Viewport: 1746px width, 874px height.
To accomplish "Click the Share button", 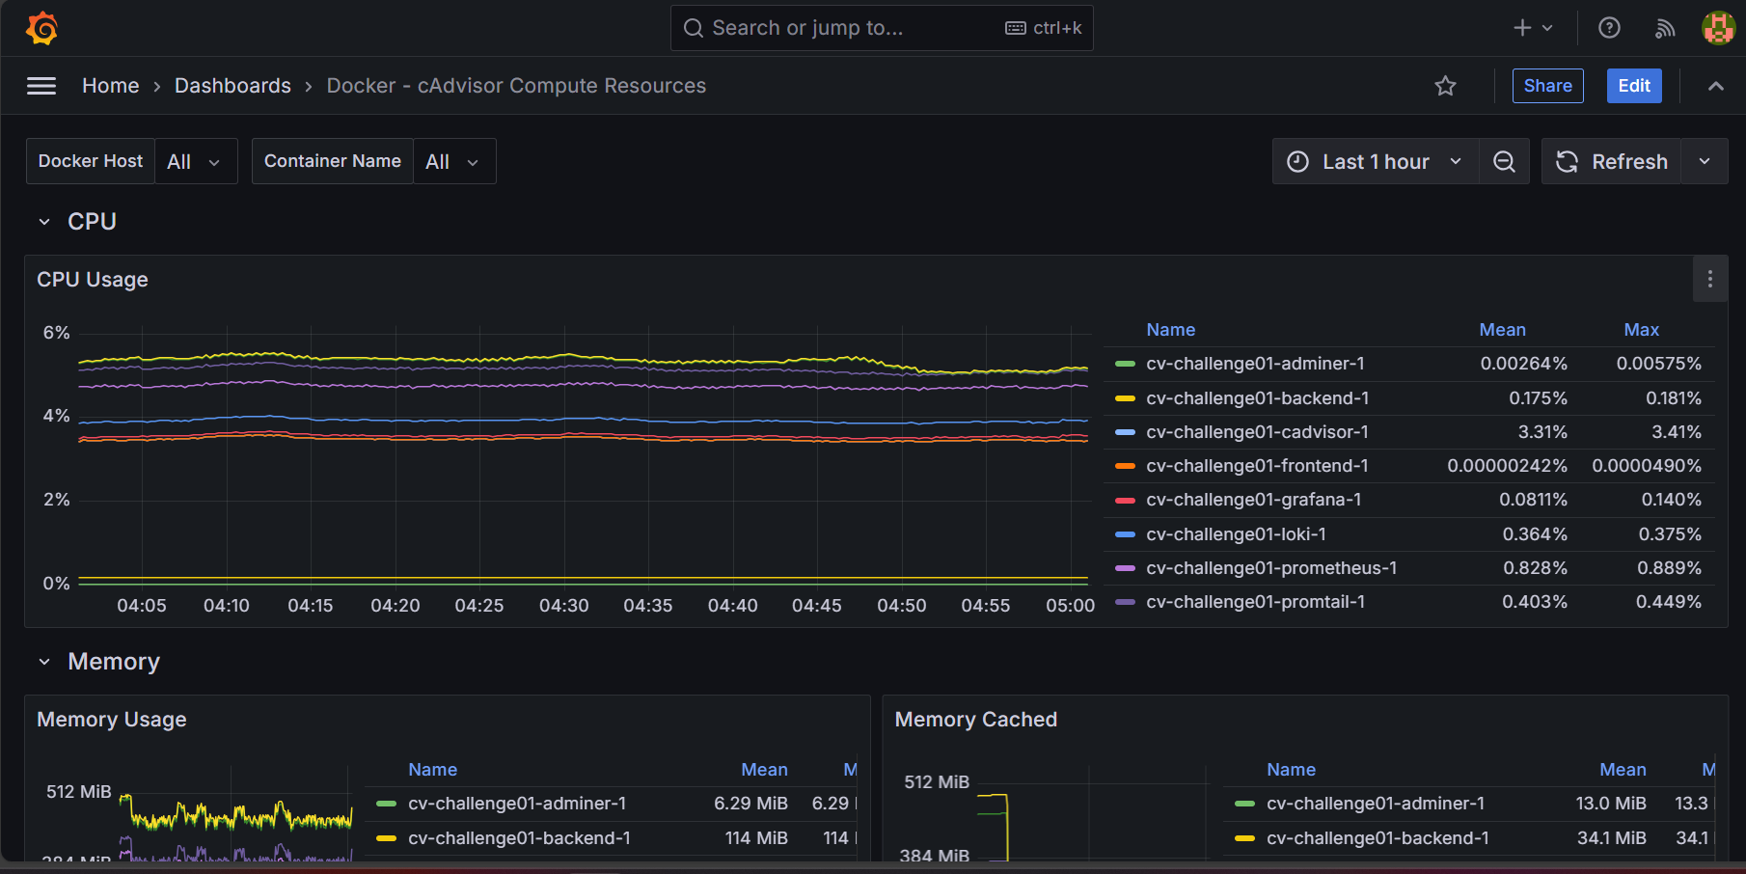I will click(x=1547, y=86).
